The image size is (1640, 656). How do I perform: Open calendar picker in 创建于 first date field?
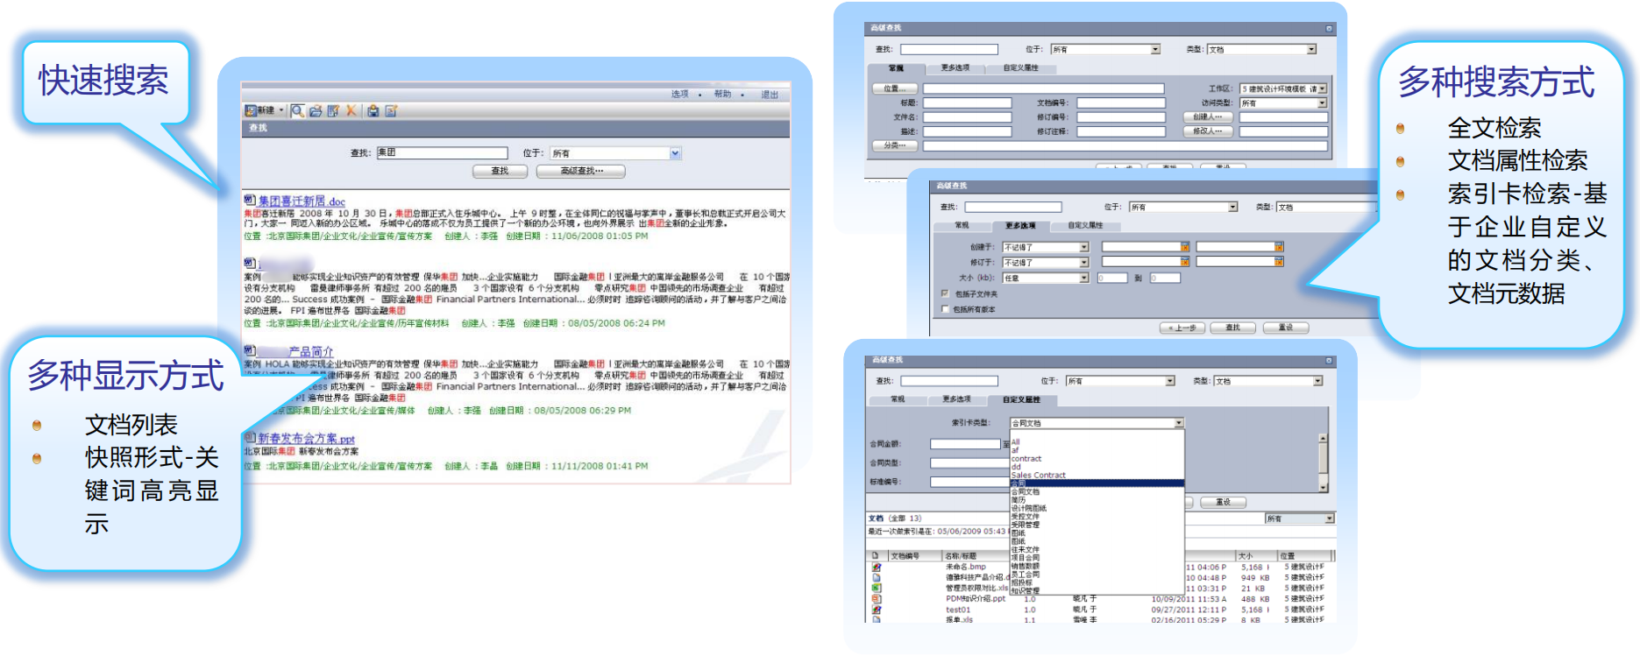click(1185, 247)
